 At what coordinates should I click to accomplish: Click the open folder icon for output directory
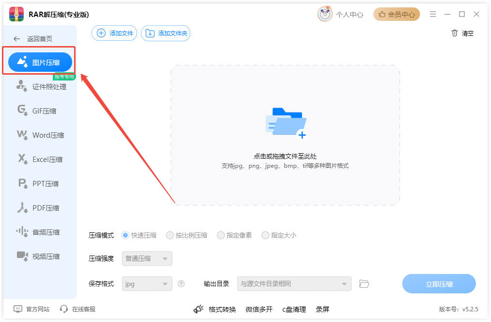364,284
